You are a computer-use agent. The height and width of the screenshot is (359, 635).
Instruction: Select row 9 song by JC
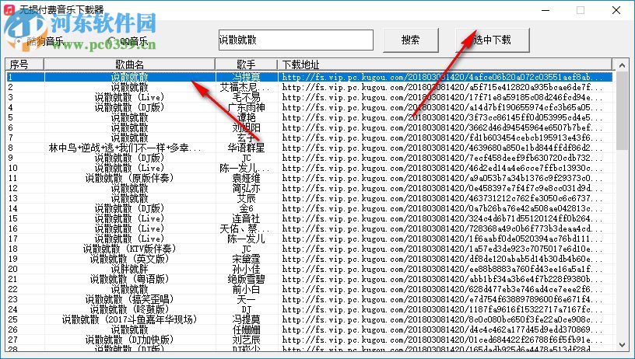(309, 158)
